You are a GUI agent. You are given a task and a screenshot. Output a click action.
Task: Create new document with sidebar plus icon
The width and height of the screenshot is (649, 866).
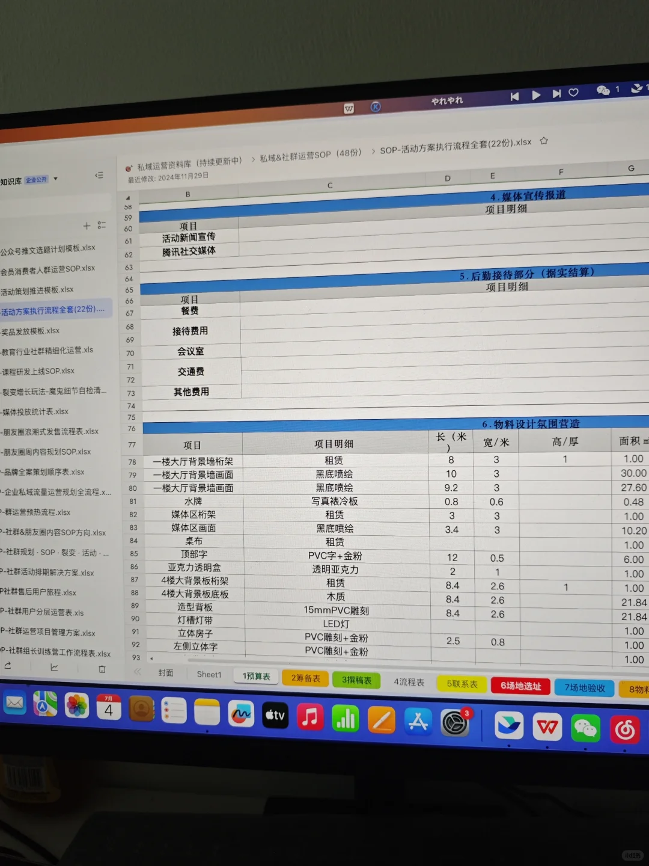click(87, 226)
